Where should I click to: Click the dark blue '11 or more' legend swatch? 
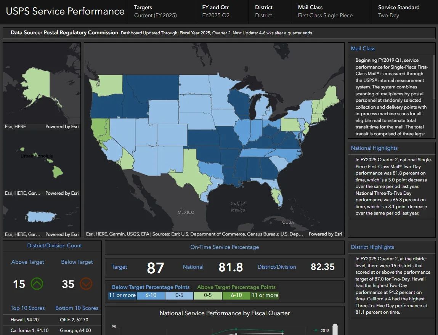tap(122, 295)
